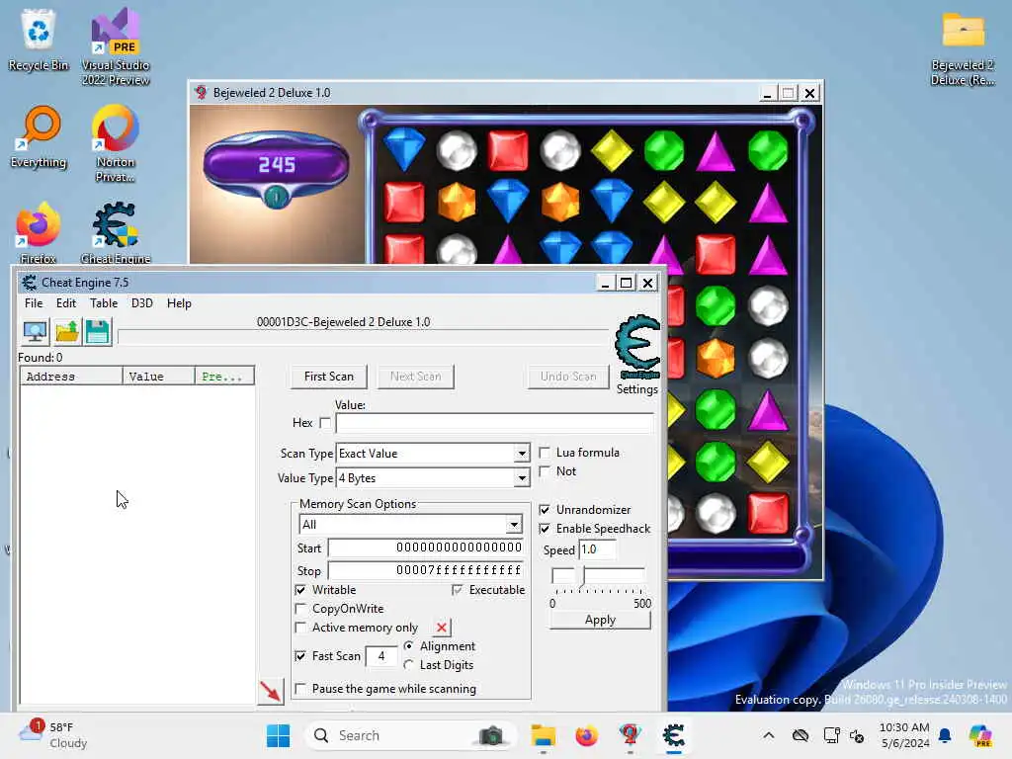Open Bejeweled 2 Deluxe desktop folder
This screenshot has height=759, width=1012.
963,47
